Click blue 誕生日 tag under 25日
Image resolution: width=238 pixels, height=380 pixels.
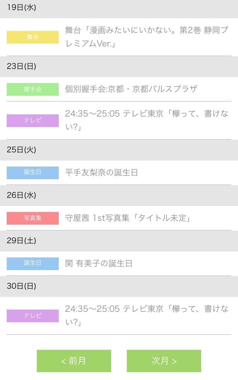pos(33,172)
